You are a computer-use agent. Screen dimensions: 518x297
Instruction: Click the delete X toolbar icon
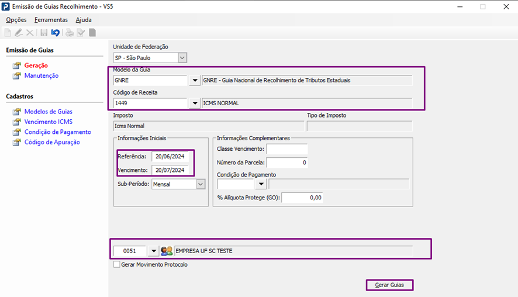30,33
